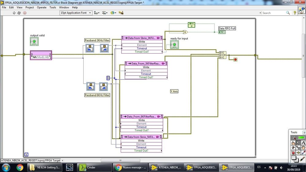The image size is (306, 172).
Task: Click the Mod1/AI1 I/O node
Action: [41, 55]
